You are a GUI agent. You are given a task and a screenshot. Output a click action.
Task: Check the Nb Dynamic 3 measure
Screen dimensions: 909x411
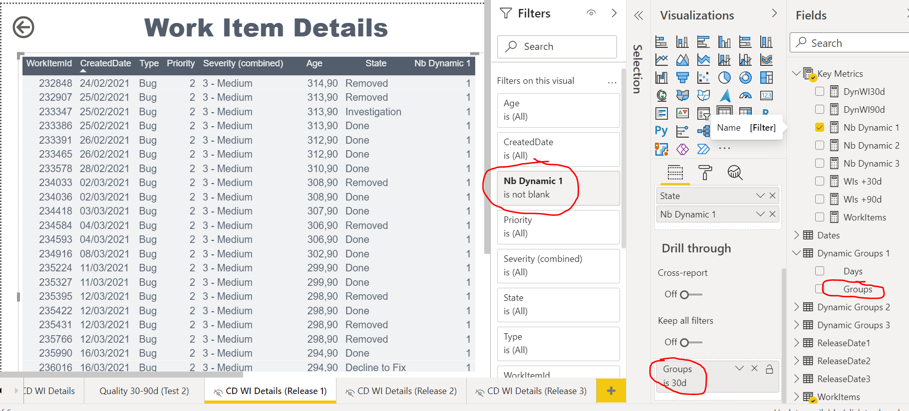[x=819, y=163]
